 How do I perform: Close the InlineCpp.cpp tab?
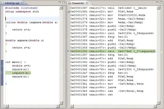tap(22, 3)
